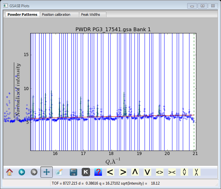Click the forward view arrow icon
The image size is (221, 189).
(x=34, y=172)
